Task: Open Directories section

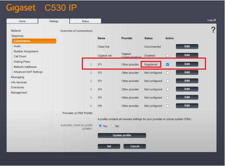Action: (17, 87)
